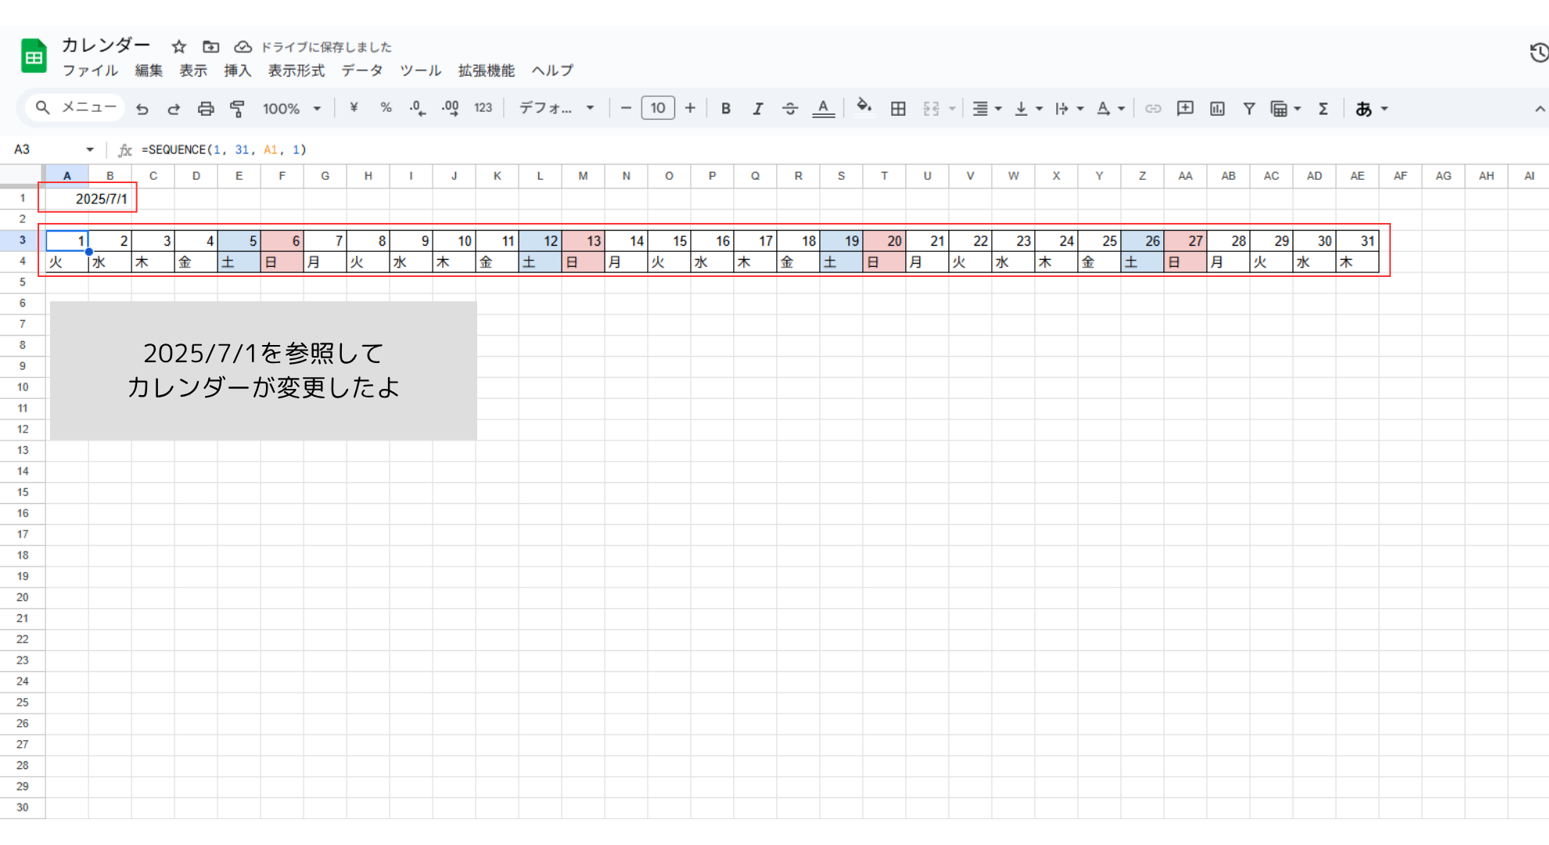Open the vertical align dropdown

click(1028, 109)
